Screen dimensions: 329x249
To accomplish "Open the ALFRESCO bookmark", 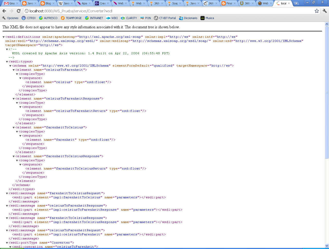I will (48, 18).
